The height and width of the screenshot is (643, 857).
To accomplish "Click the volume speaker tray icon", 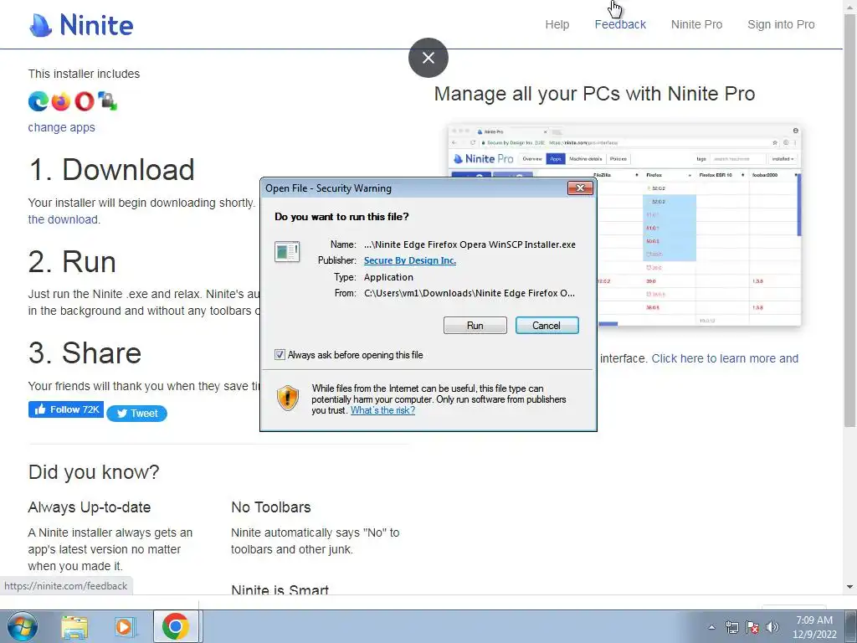I will coord(772,627).
